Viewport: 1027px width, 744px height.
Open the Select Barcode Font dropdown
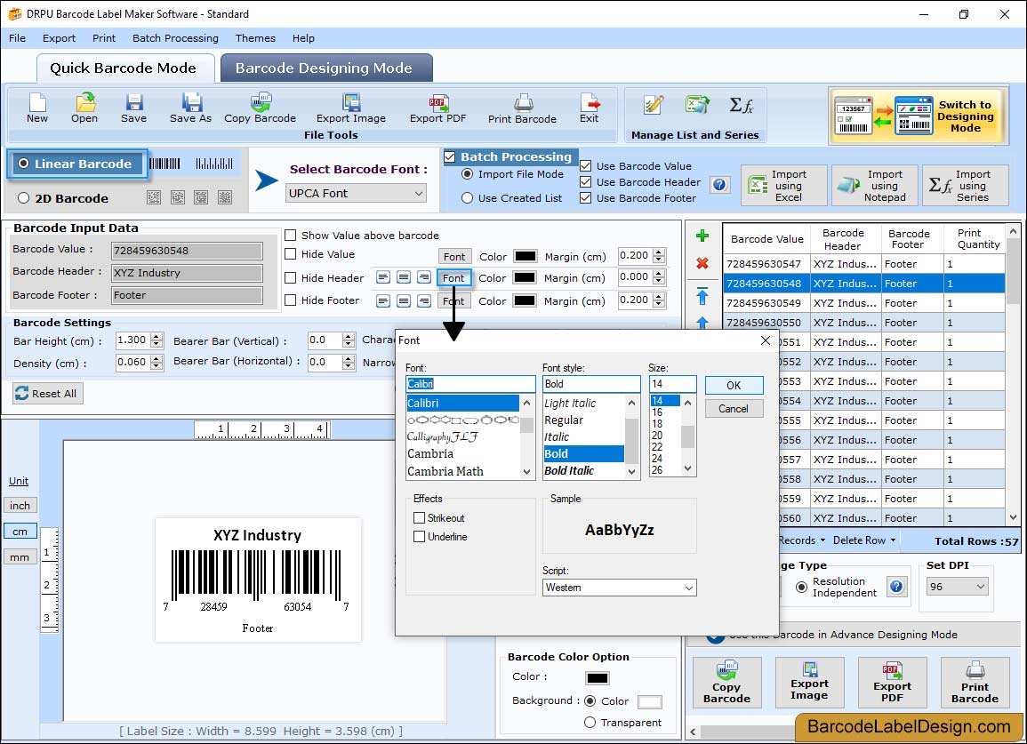pos(357,193)
